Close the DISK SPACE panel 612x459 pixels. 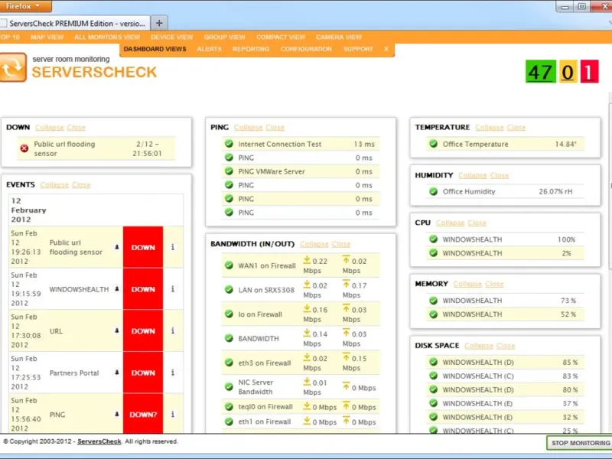click(506, 346)
